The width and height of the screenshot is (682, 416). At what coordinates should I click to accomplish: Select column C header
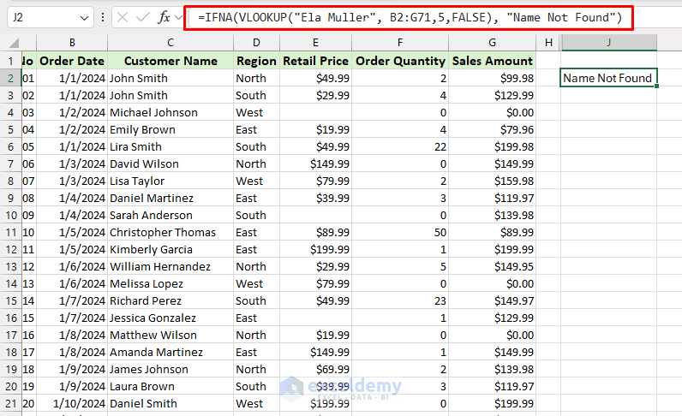(170, 42)
